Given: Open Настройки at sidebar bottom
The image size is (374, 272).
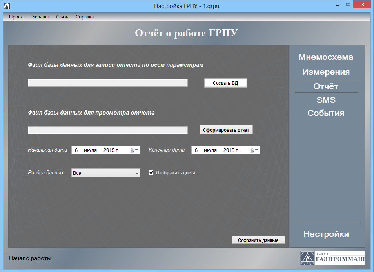Looking at the screenshot, I should (x=326, y=234).
